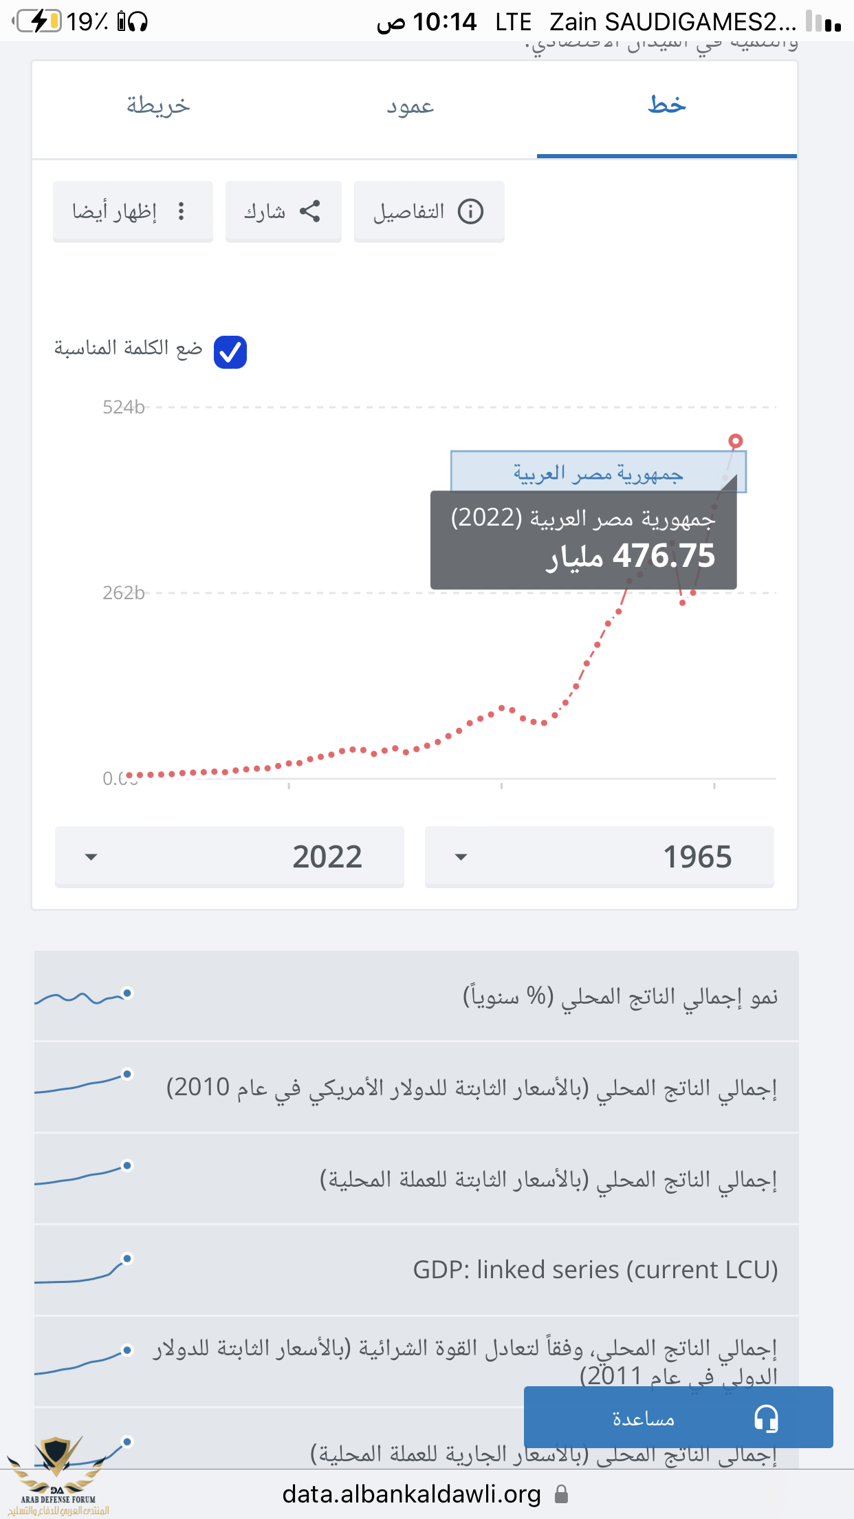Tap the Arab Defense Forum logo
854x1519 pixels.
58,1476
